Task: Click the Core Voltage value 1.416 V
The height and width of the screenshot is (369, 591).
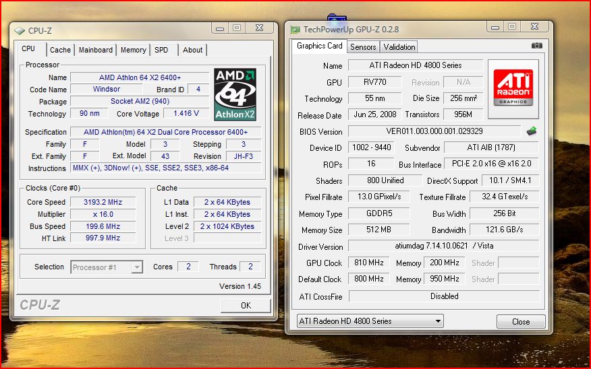Action: (x=186, y=113)
